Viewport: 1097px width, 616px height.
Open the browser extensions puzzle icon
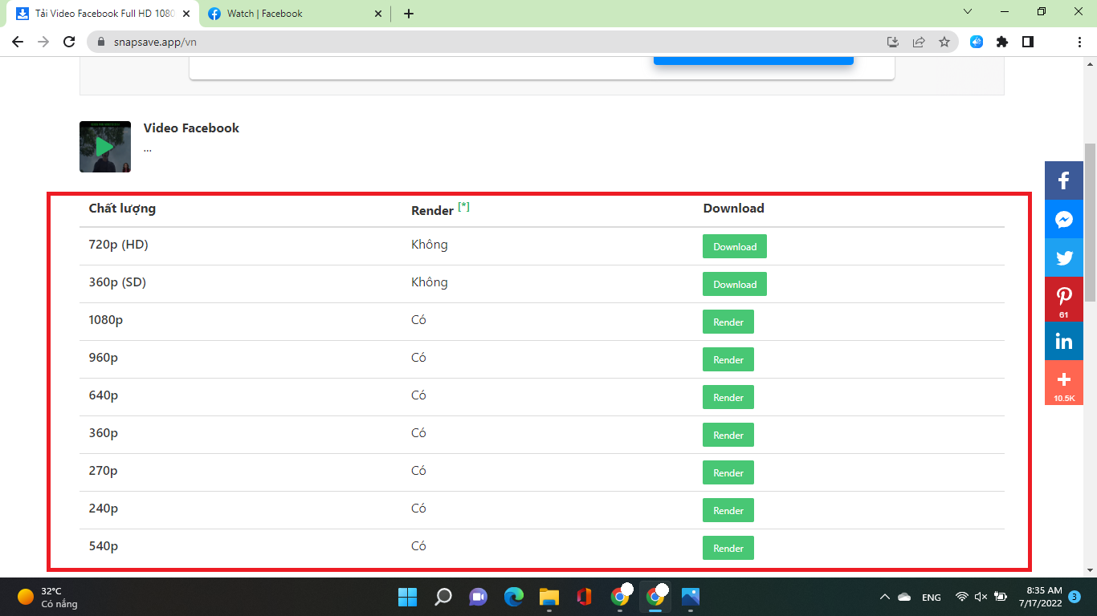(x=1002, y=42)
